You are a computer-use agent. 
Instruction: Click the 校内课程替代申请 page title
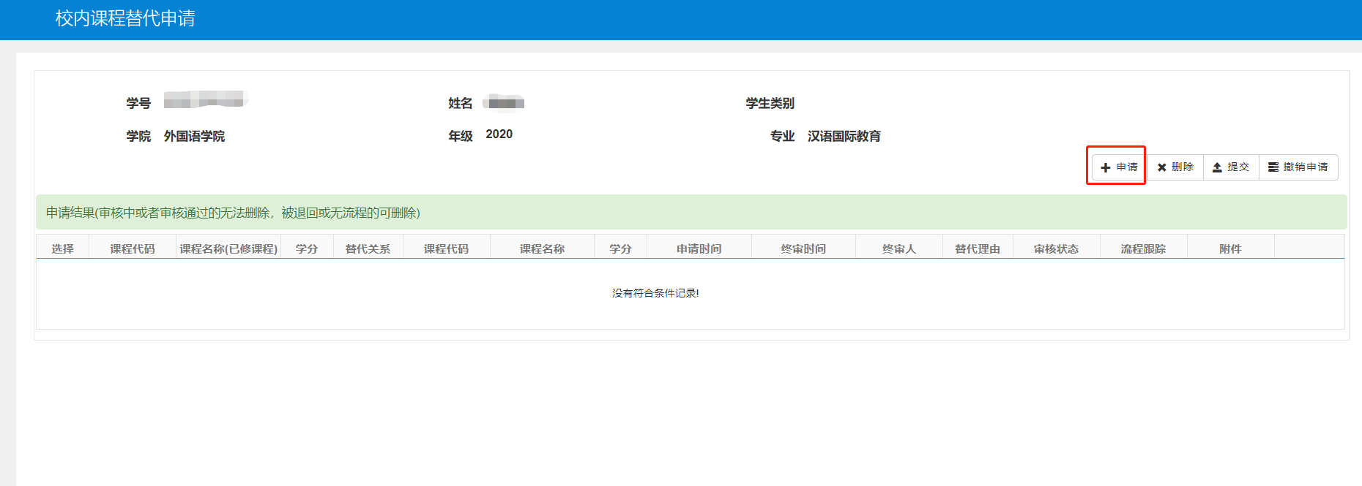(125, 18)
